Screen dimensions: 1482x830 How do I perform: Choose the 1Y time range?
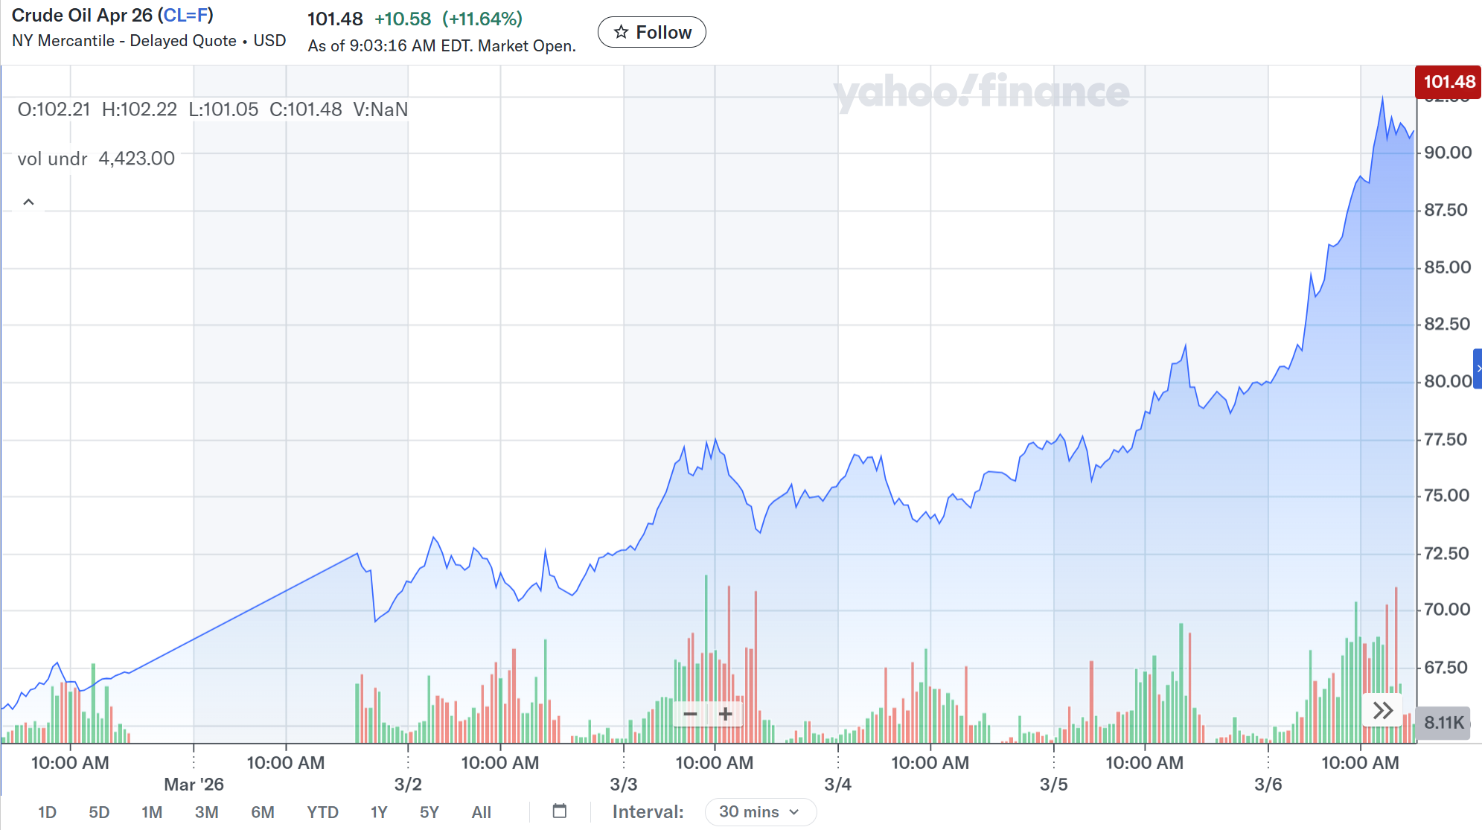[379, 812]
